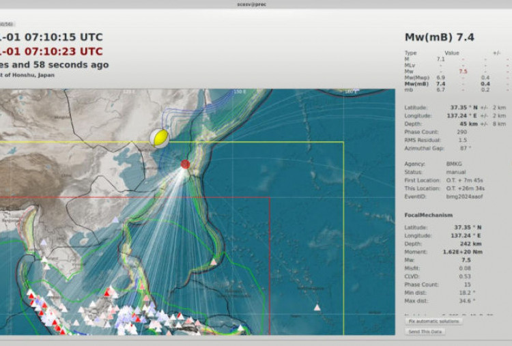Click the scesv@prec window title

coord(251,5)
